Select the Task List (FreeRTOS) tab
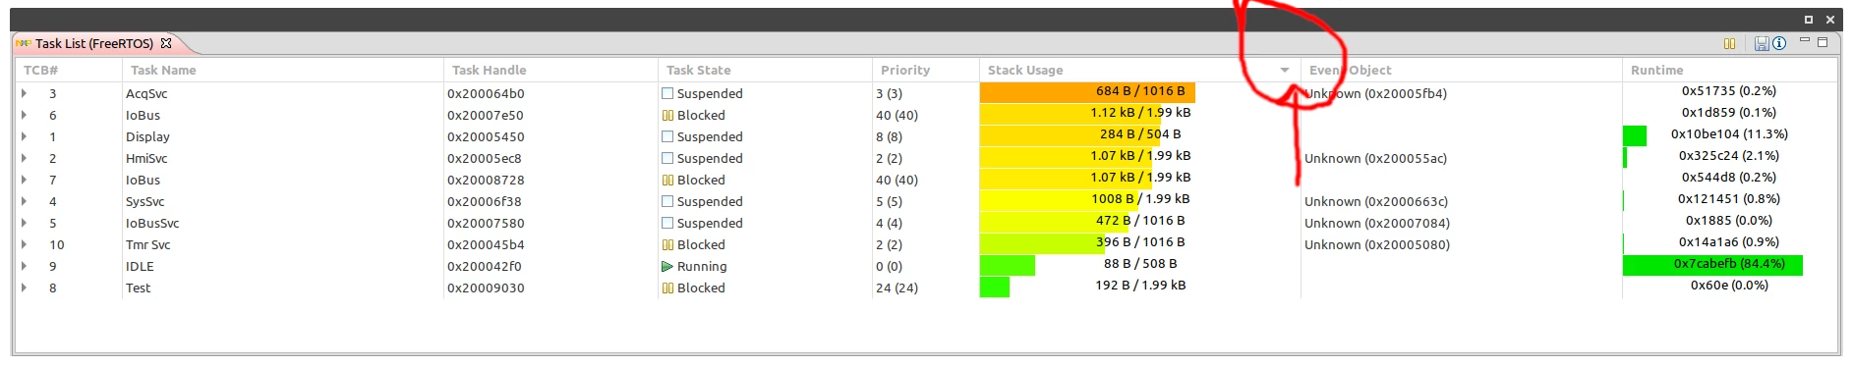The height and width of the screenshot is (366, 1853). (94, 43)
